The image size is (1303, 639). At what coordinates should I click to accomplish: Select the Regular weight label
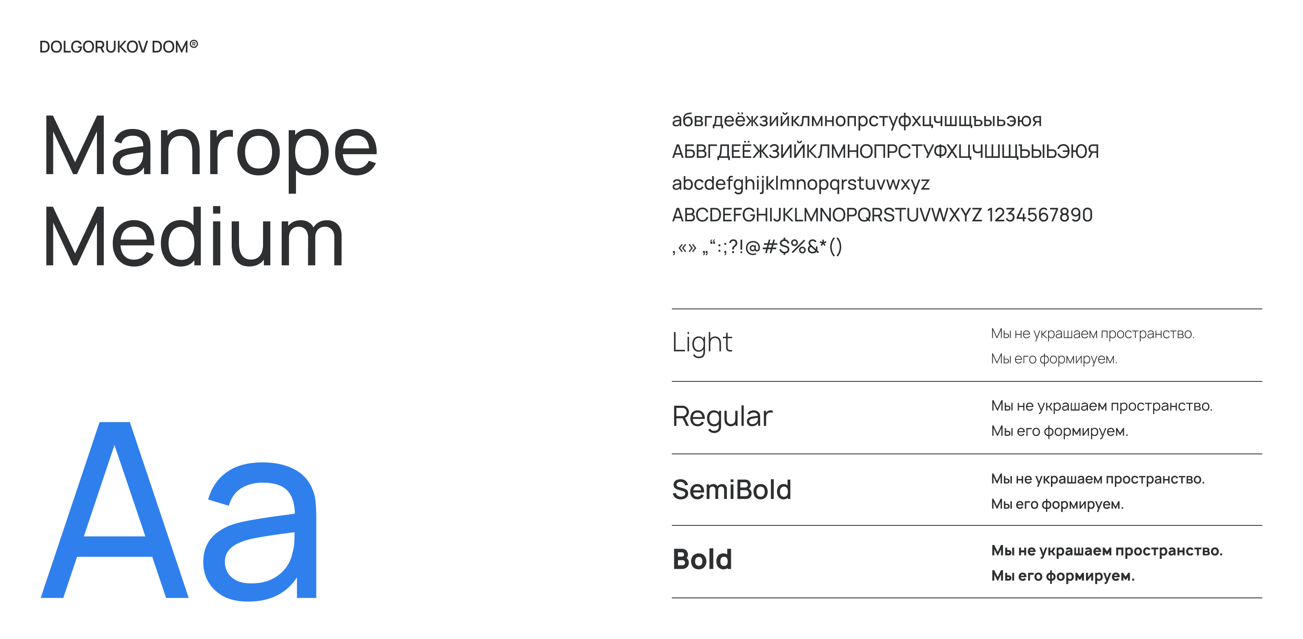click(722, 416)
